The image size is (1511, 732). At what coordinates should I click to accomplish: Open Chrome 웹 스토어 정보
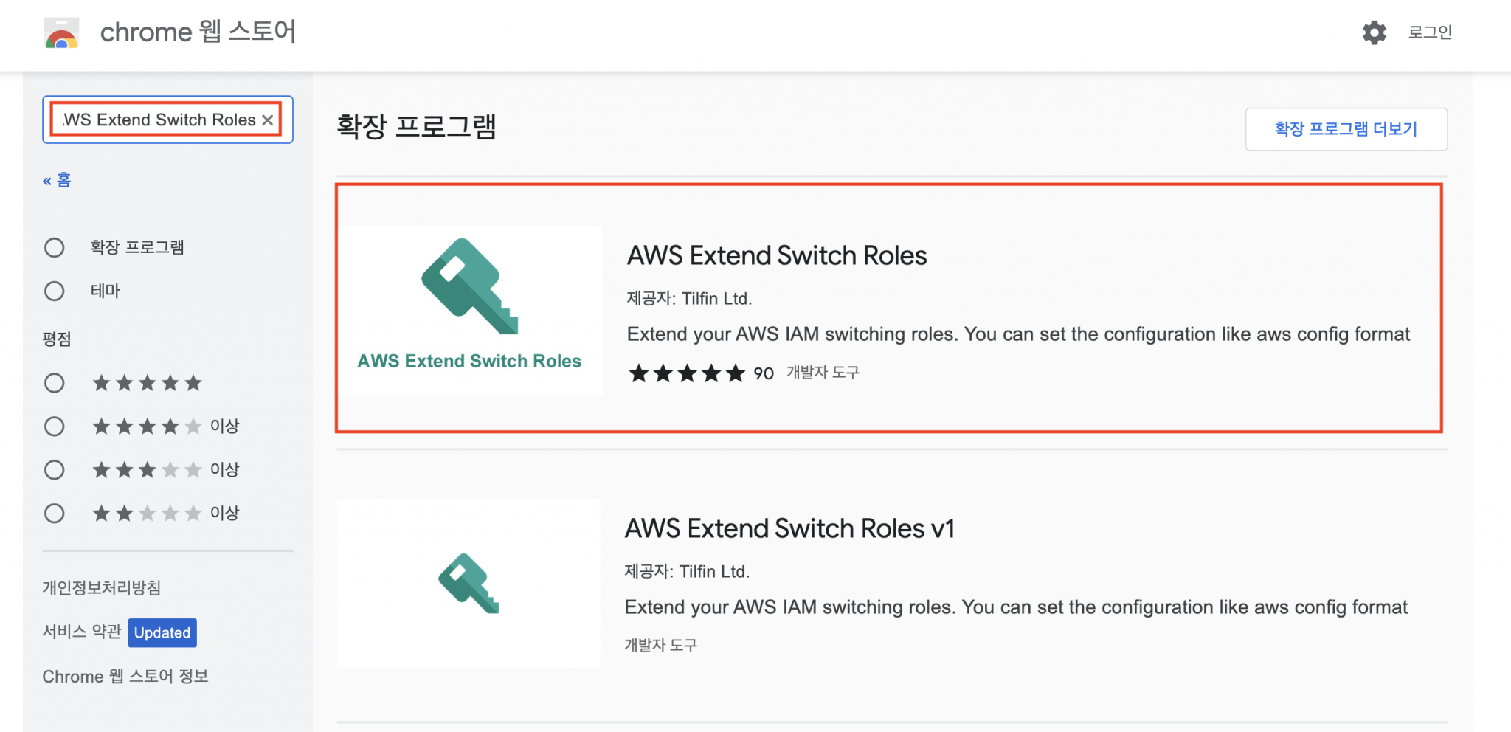tap(126, 676)
